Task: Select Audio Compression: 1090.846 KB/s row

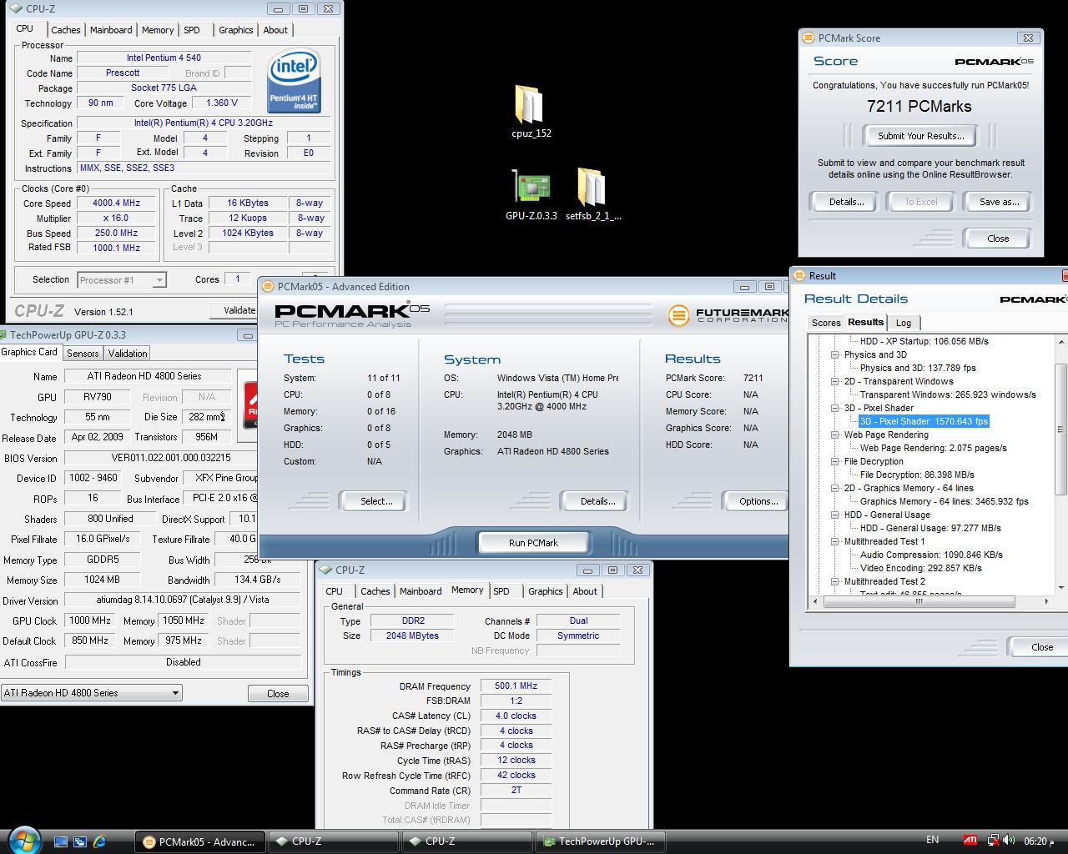Action: 931,555
